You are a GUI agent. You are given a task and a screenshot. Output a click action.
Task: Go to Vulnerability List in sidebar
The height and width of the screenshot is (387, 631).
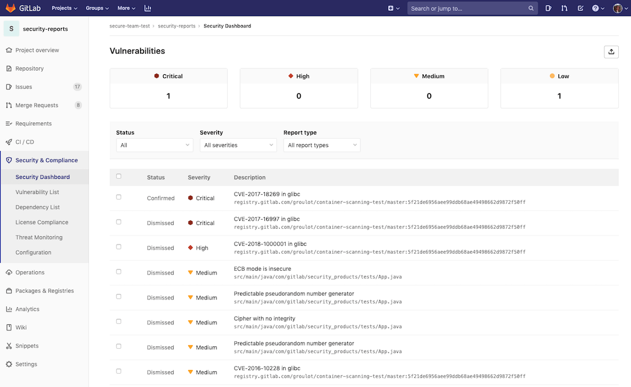(37, 192)
